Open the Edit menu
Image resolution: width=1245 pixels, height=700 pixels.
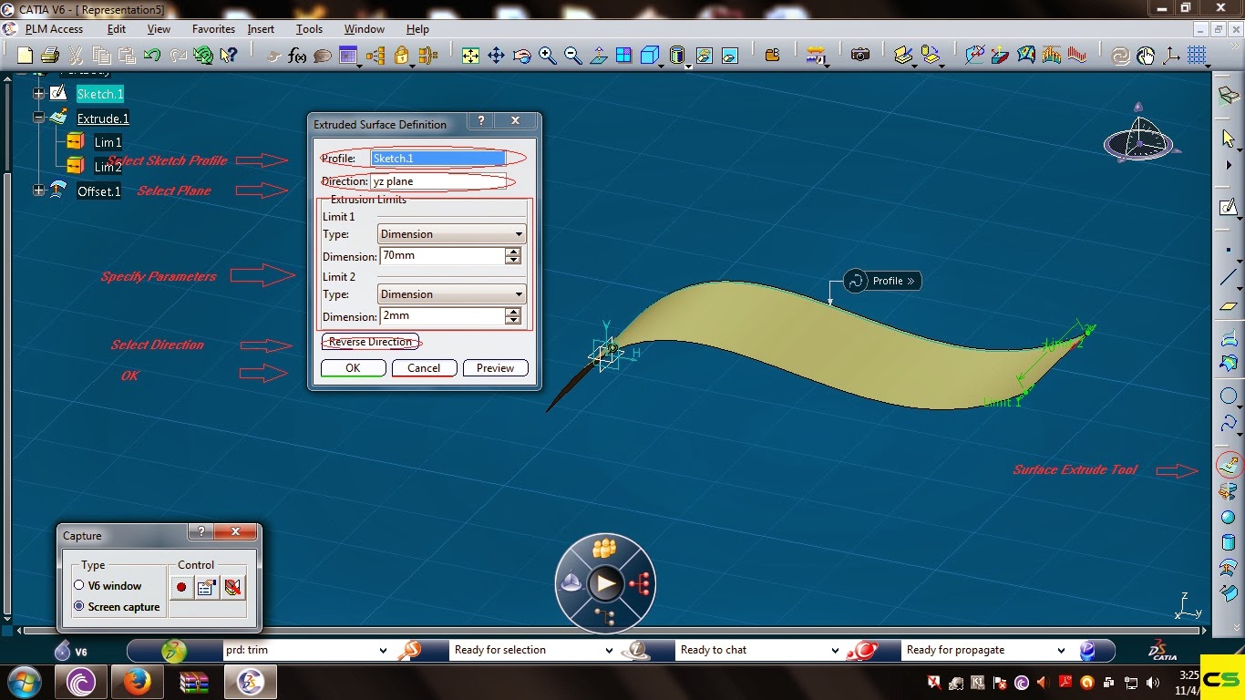(117, 29)
